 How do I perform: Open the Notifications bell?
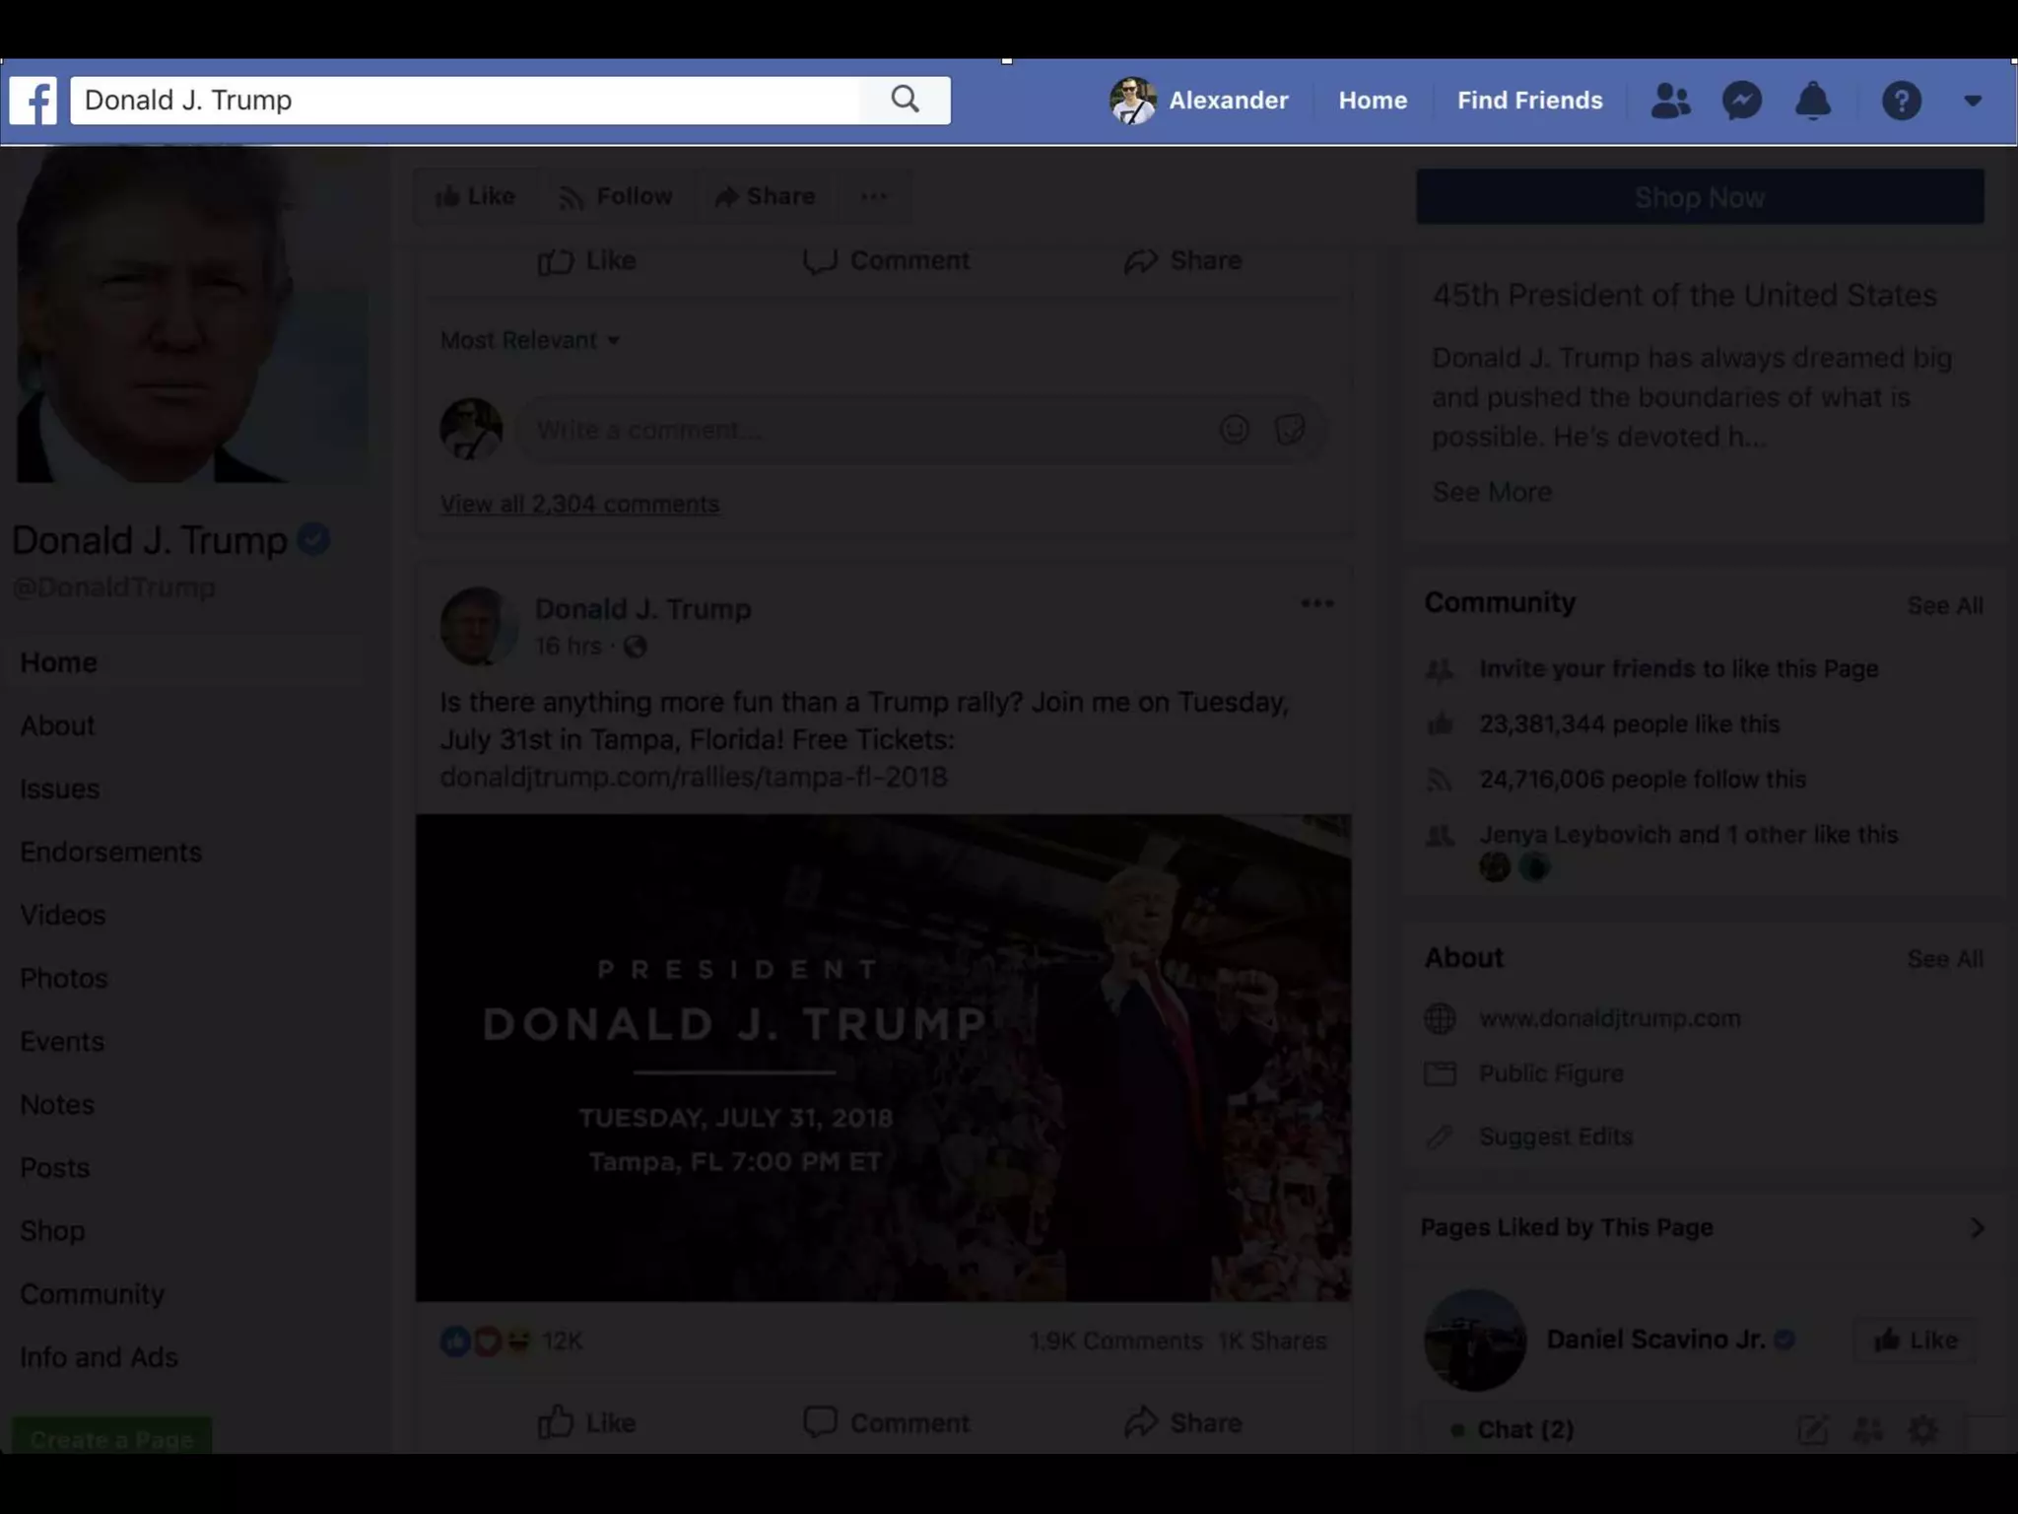coord(1813,101)
